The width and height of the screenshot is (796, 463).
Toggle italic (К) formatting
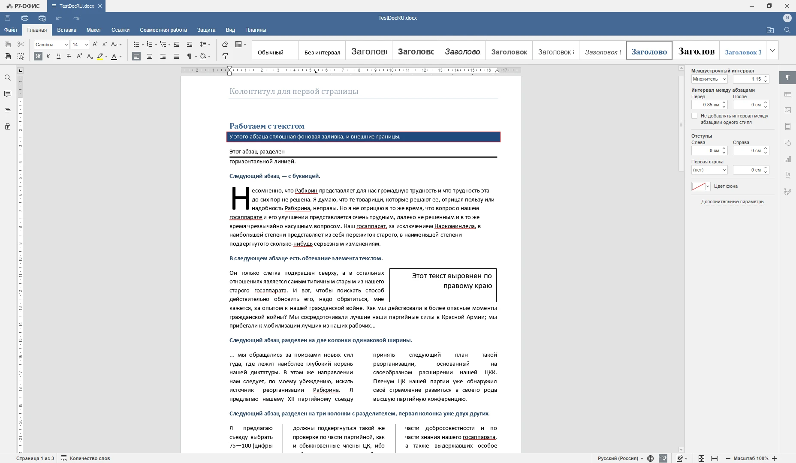coord(48,56)
